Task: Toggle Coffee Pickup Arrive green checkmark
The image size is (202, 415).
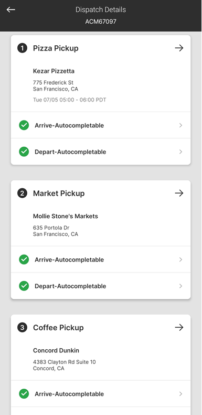Action: (x=24, y=393)
